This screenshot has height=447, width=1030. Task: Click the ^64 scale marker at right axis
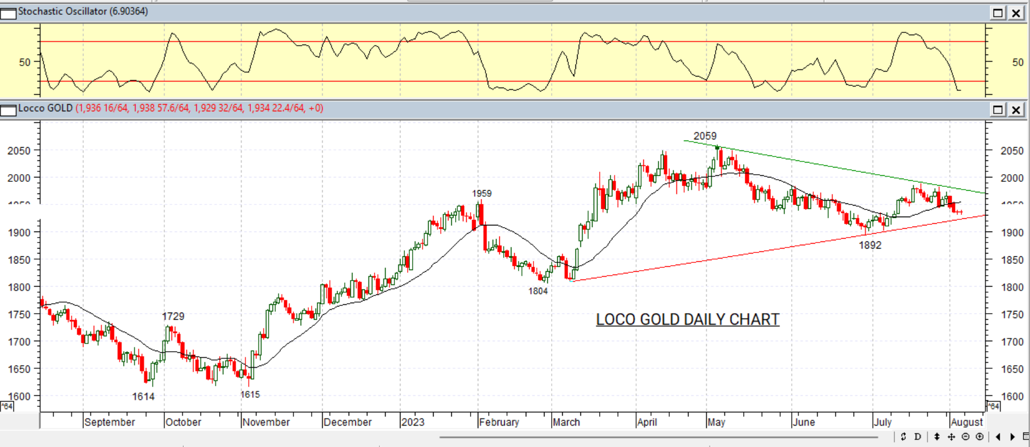(993, 406)
